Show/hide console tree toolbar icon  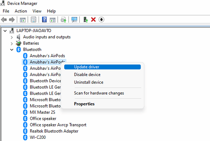coord(23,20)
